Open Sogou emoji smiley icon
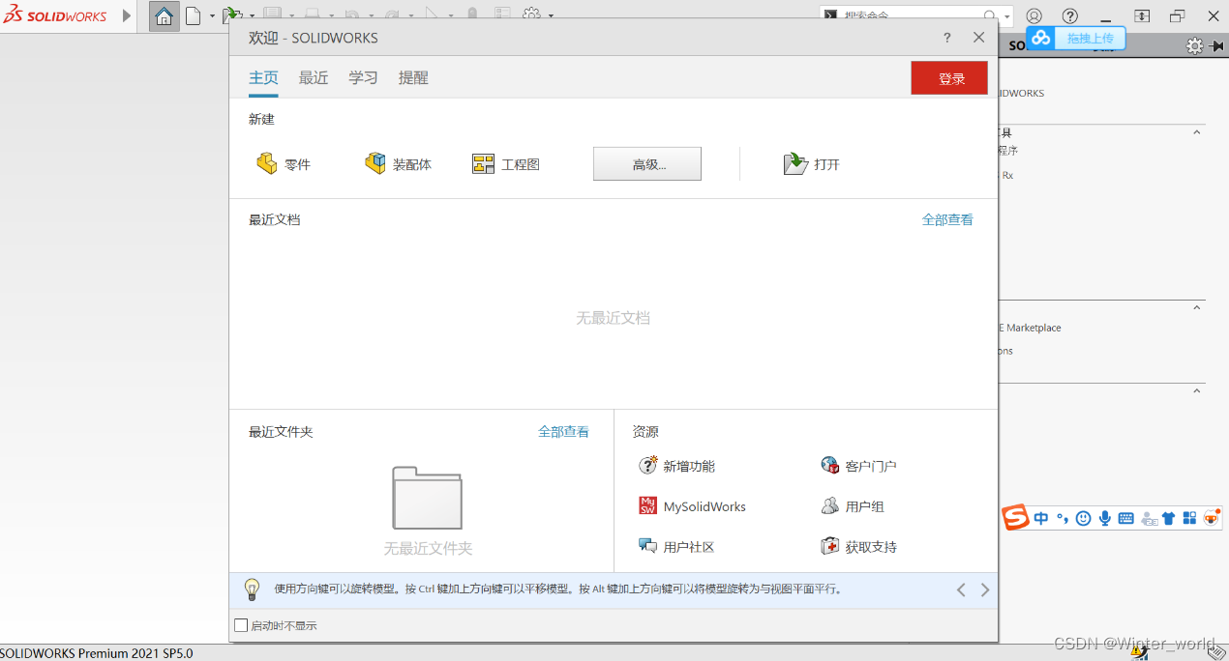 pos(1083,519)
